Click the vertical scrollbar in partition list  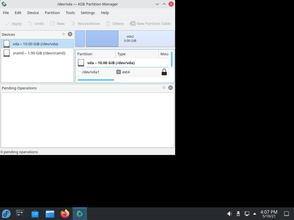tap(172, 59)
